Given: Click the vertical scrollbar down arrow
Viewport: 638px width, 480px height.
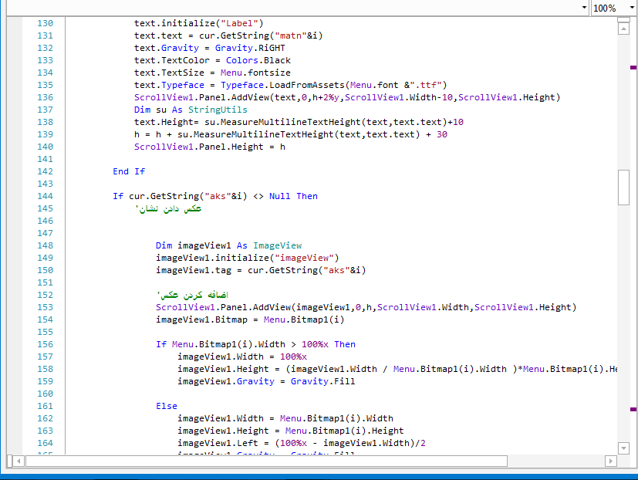Looking at the screenshot, I should coord(623,448).
